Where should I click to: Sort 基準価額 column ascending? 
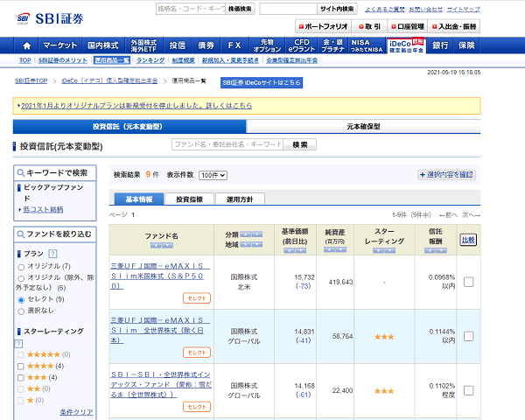[x=289, y=250]
